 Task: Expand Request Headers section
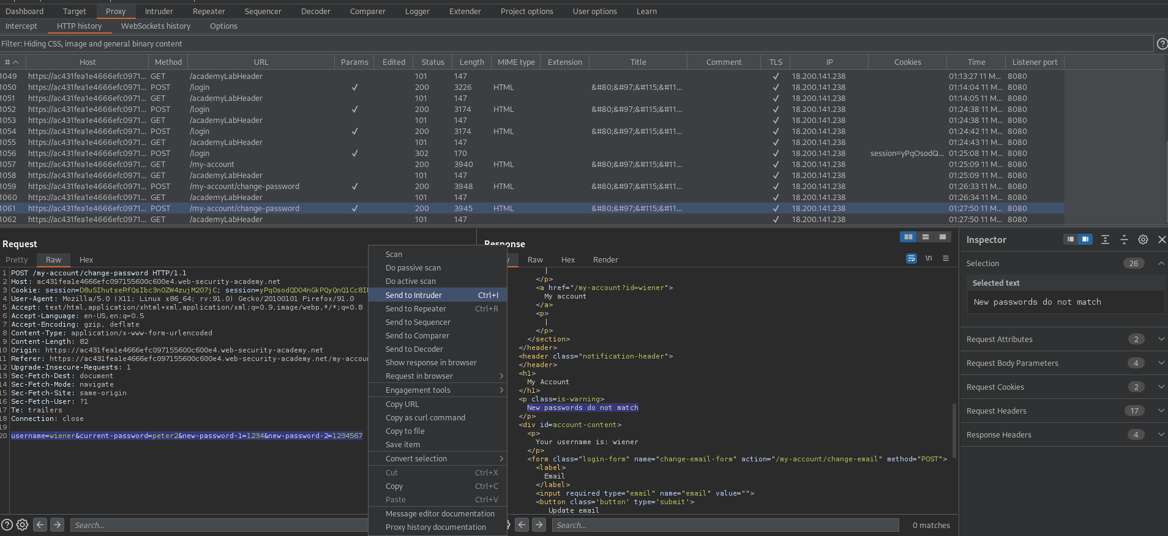coord(1161,411)
